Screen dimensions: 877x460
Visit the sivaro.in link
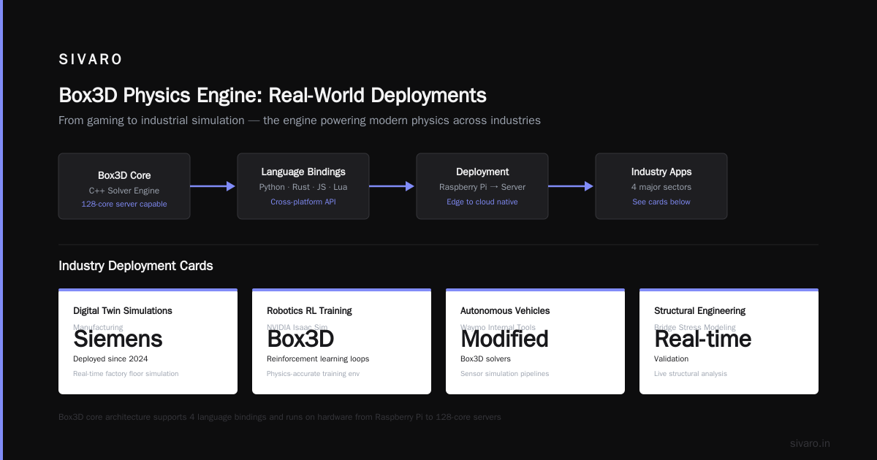pos(810,443)
